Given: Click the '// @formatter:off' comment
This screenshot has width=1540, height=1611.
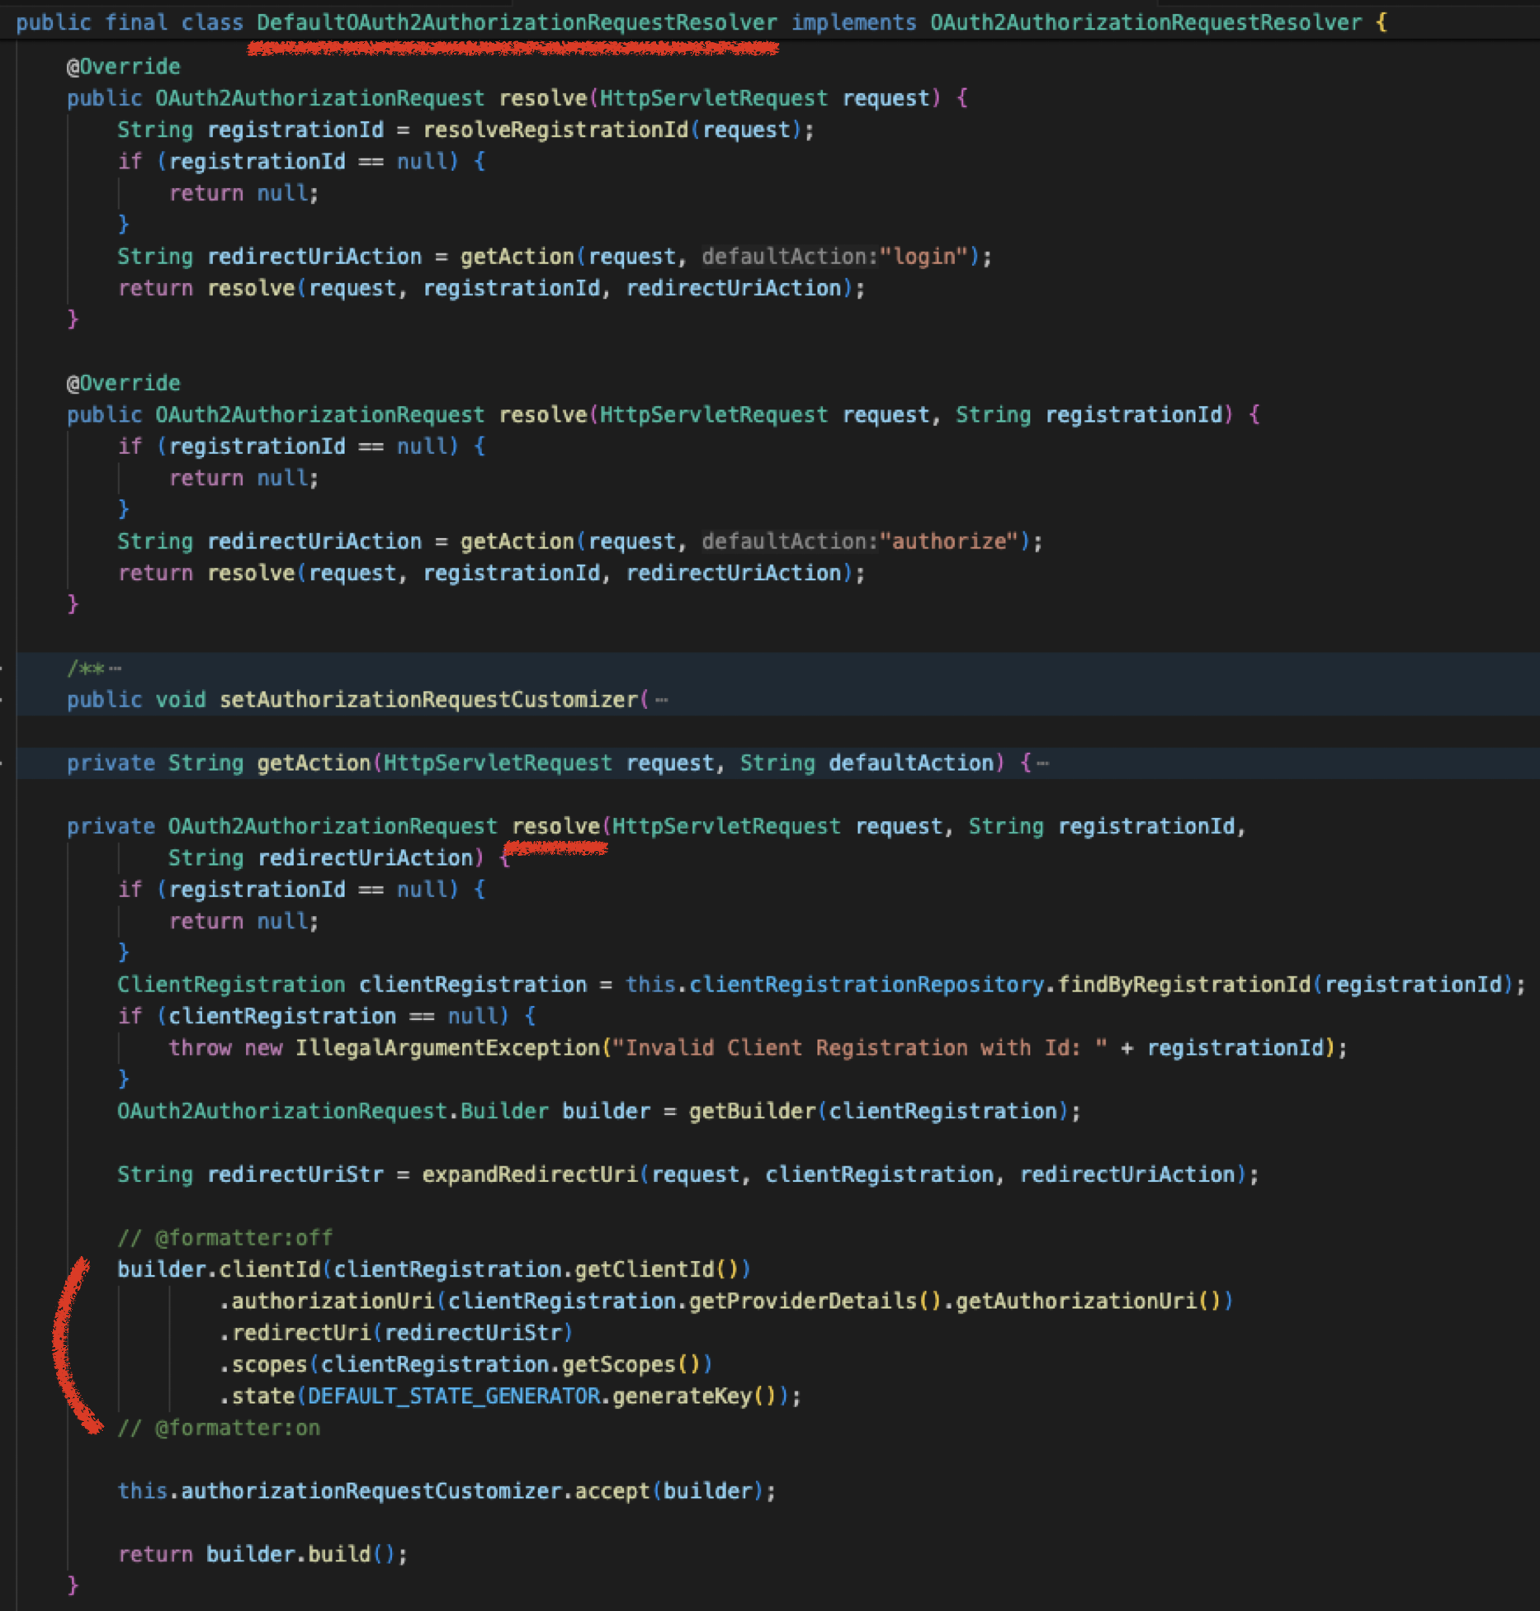Looking at the screenshot, I should (x=225, y=1238).
